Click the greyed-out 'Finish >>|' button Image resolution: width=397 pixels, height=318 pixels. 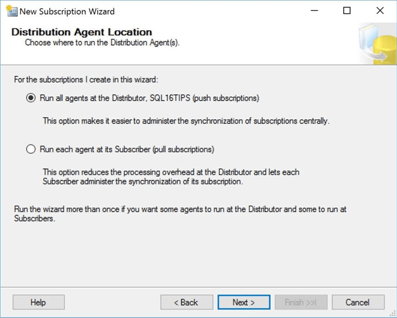click(301, 302)
